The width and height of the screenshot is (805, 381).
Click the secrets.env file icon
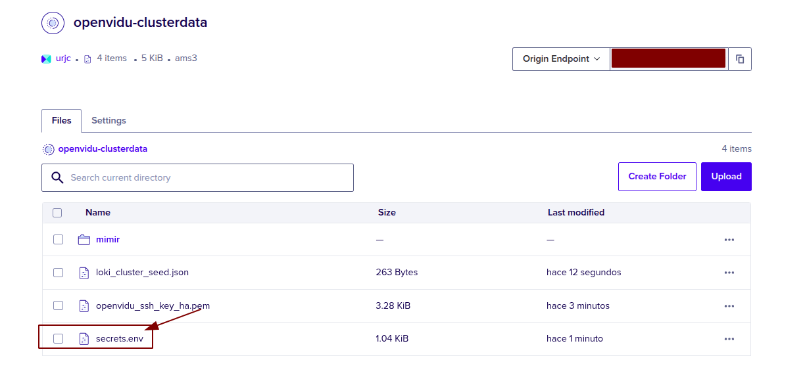click(x=84, y=339)
